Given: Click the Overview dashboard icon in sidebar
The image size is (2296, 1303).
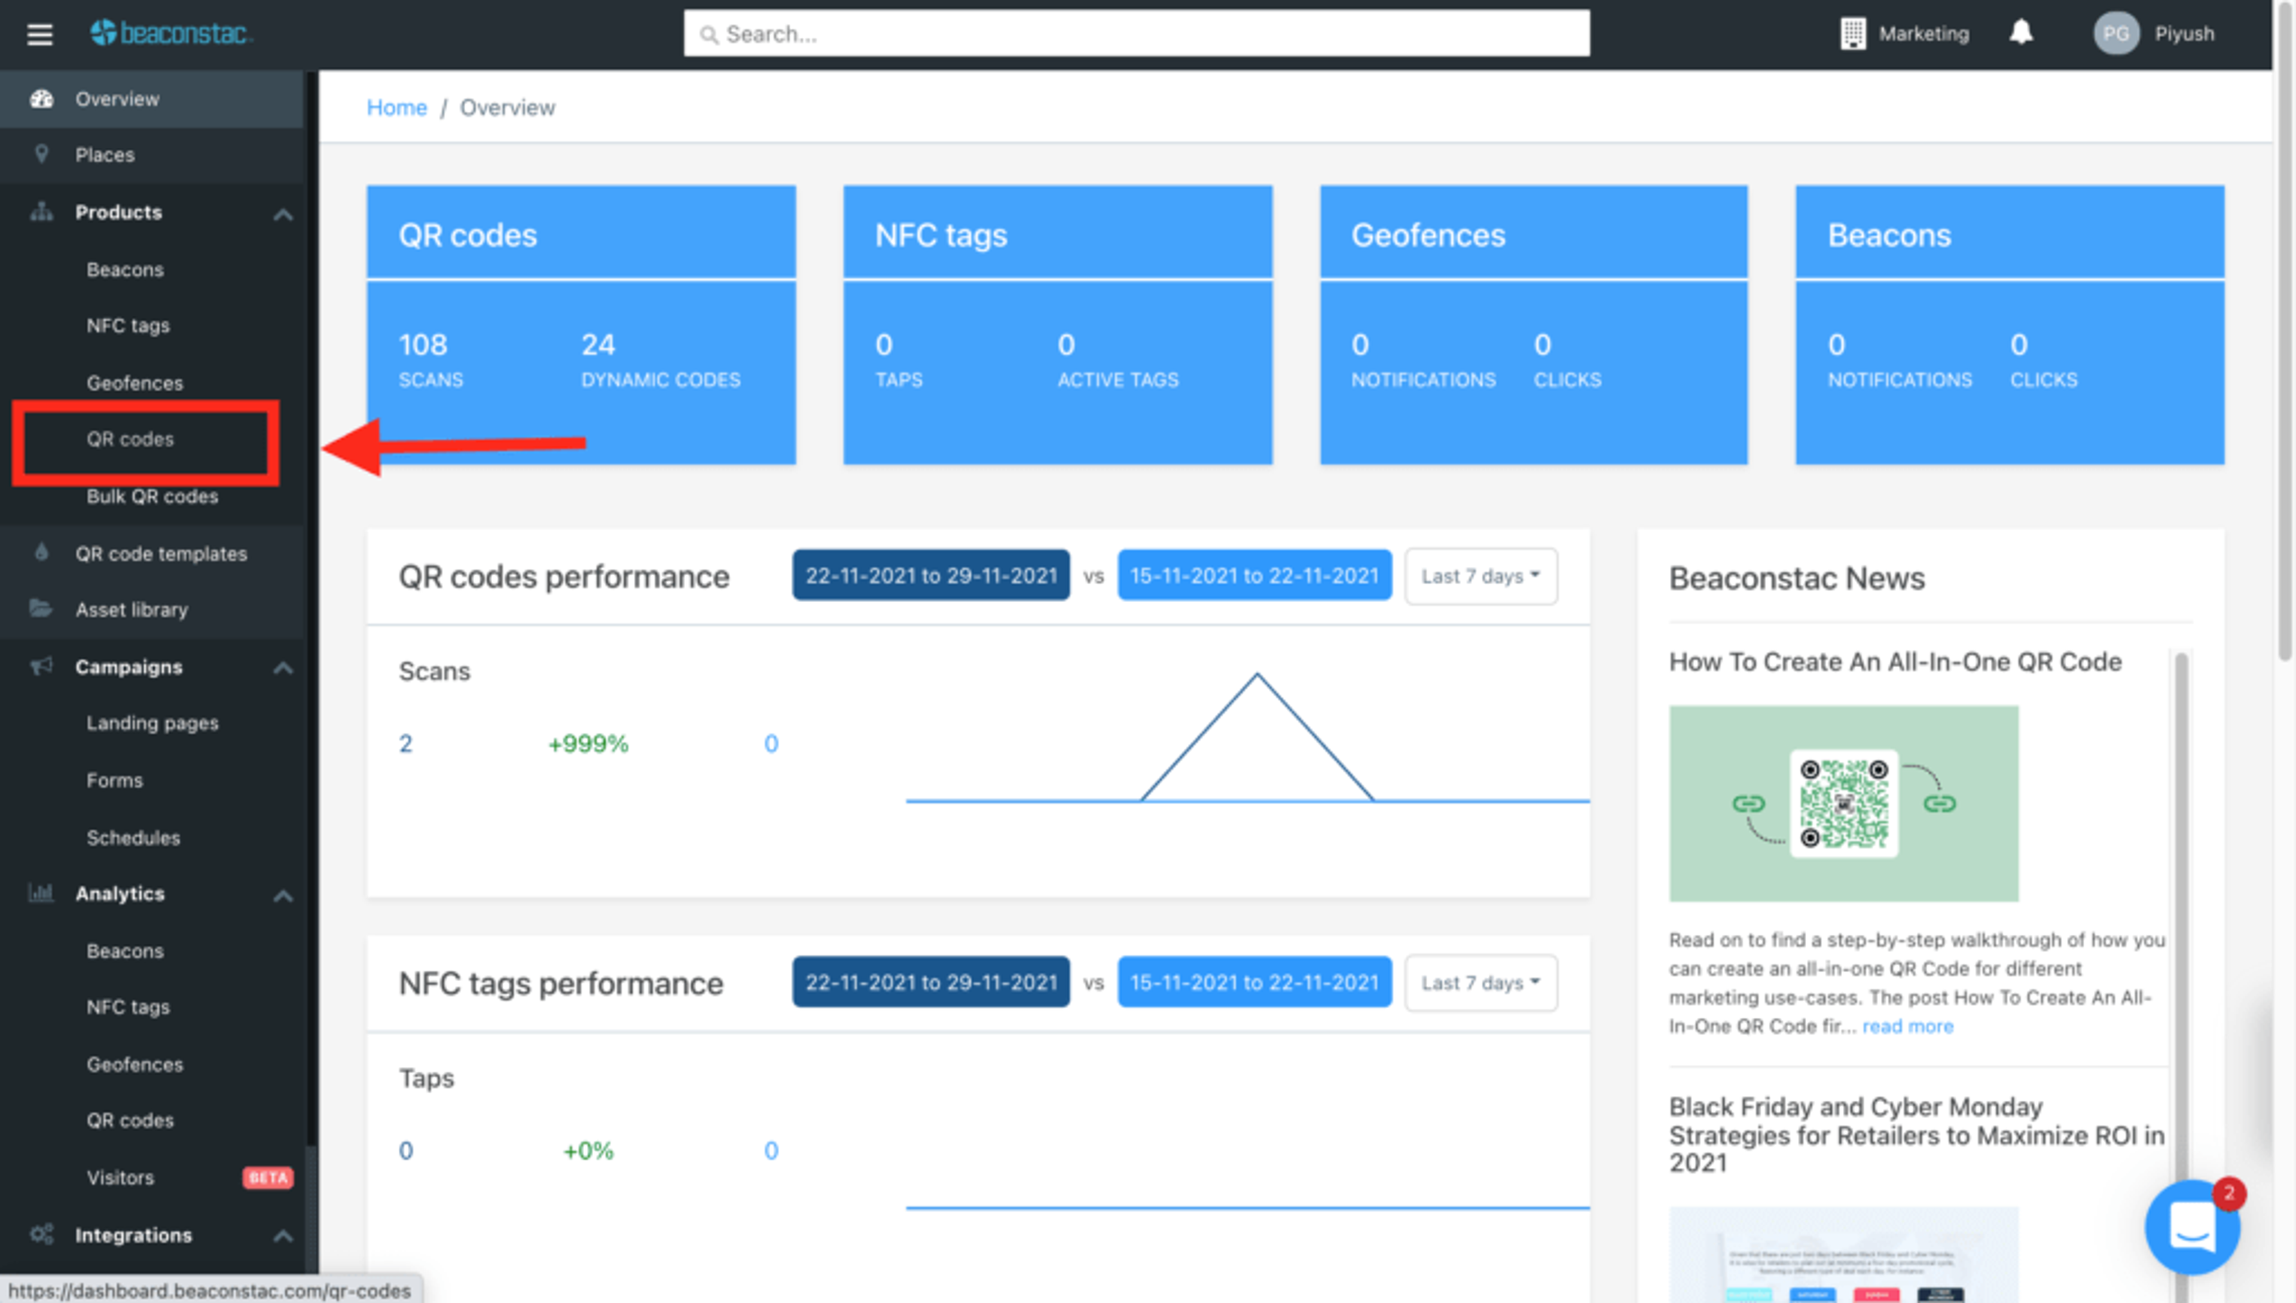Looking at the screenshot, I should (x=41, y=99).
